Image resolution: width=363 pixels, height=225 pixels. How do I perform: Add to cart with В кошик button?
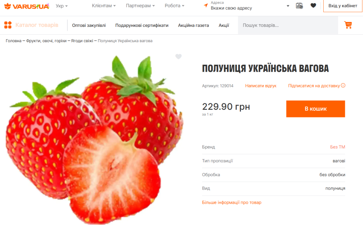click(x=315, y=109)
